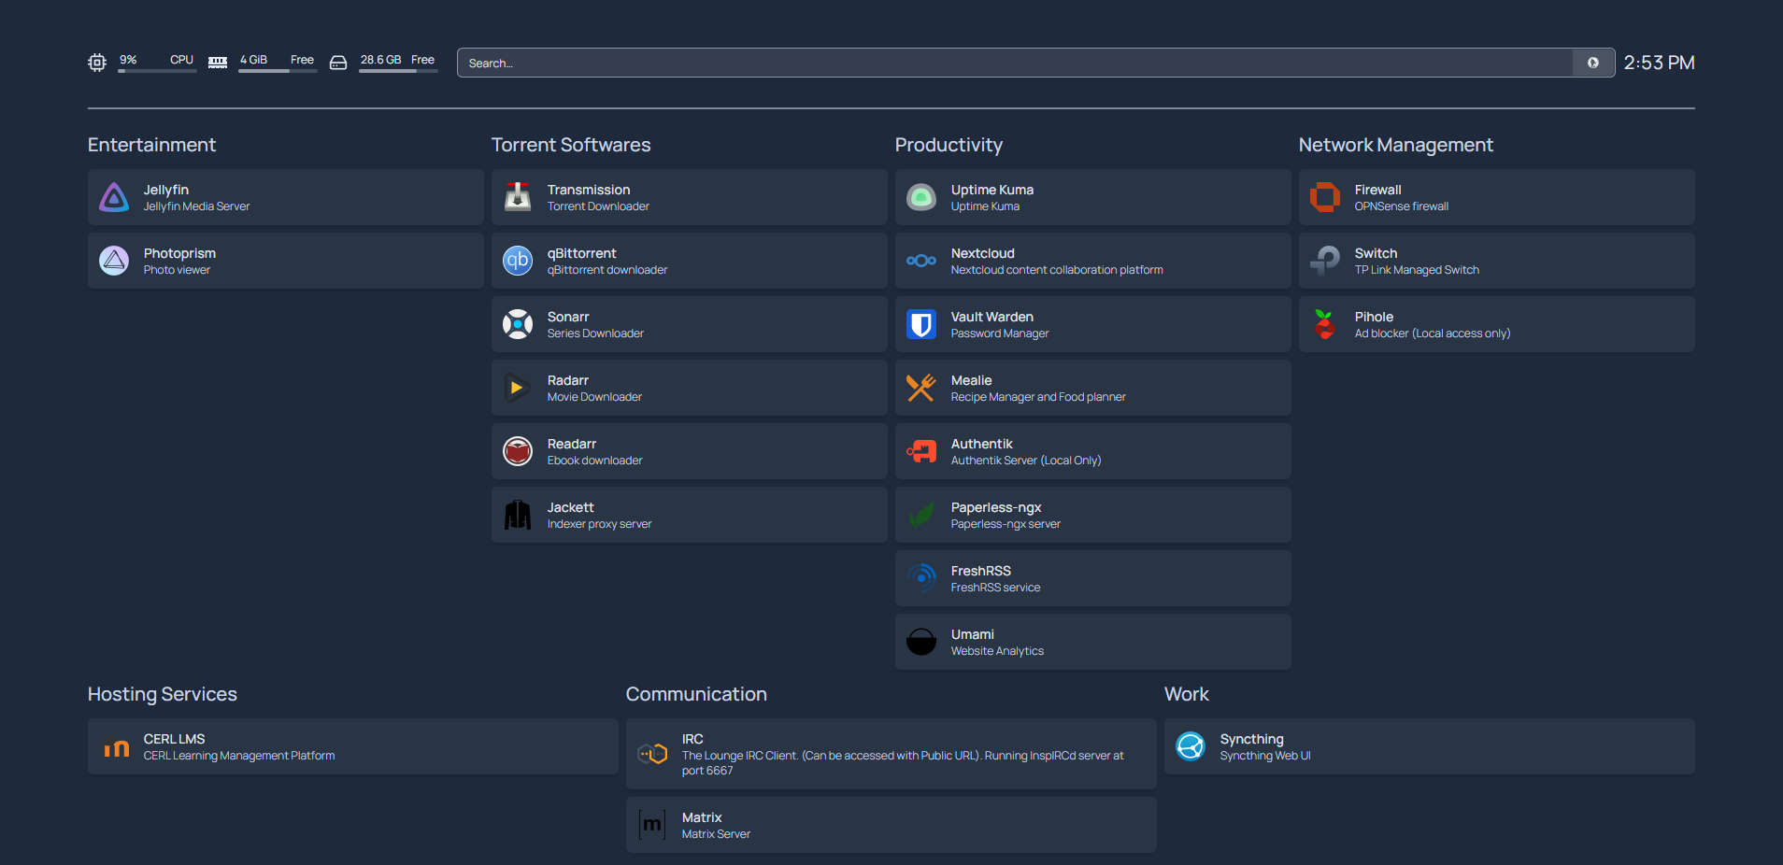
Task: Click the Vault Warden shield icon
Action: (921, 324)
